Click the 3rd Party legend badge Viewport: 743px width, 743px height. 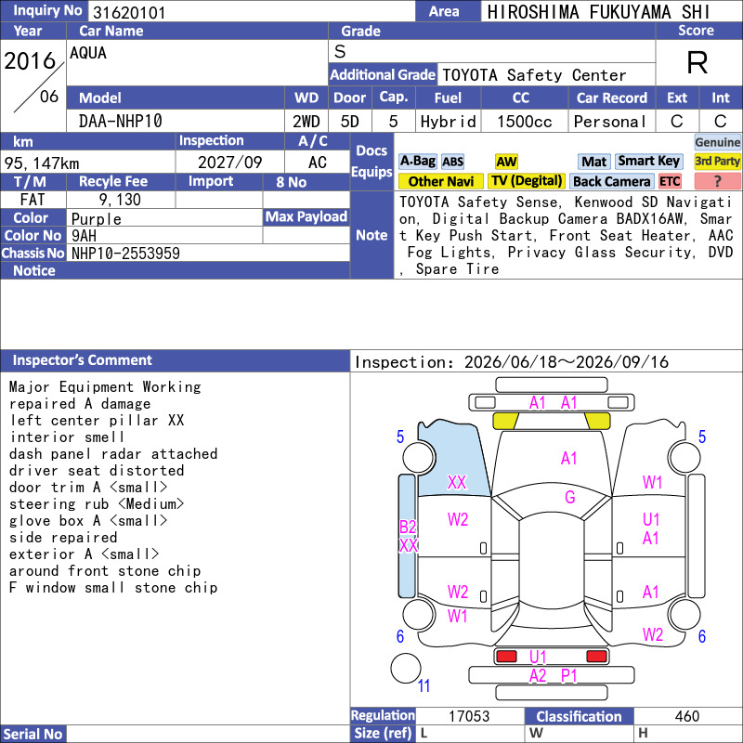(x=717, y=161)
